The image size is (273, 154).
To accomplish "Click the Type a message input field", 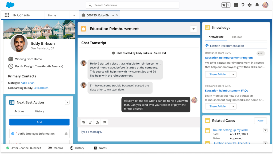I will point(139,132).
